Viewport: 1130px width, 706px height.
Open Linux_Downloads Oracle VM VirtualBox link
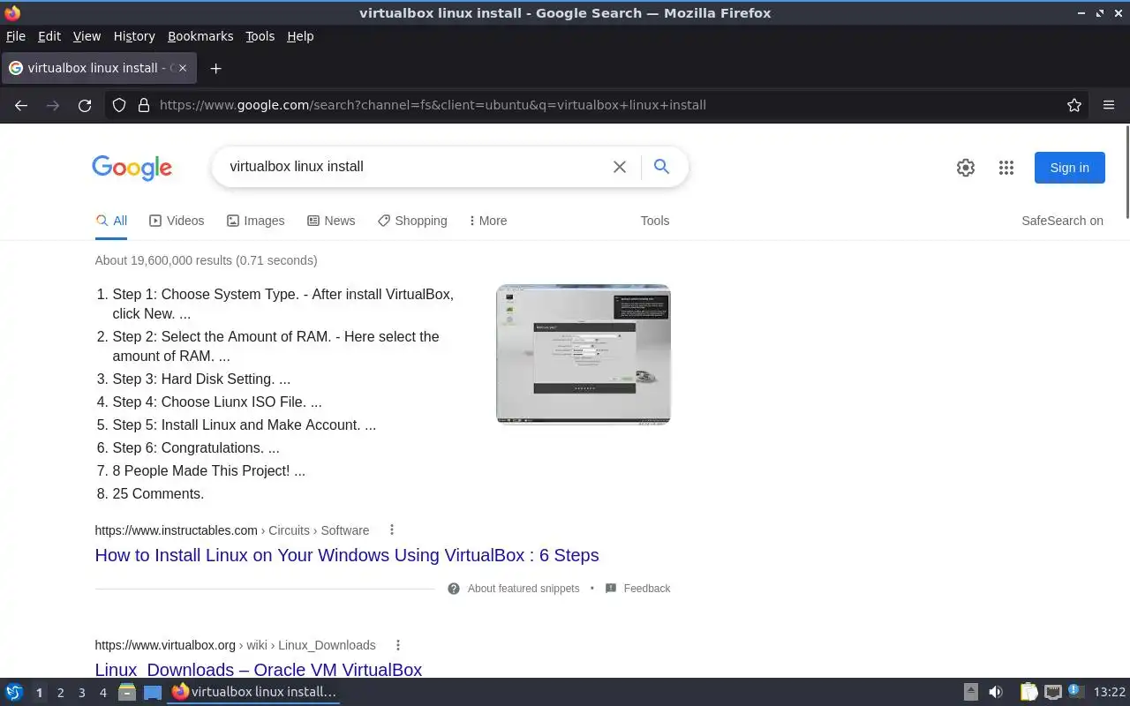tap(259, 669)
